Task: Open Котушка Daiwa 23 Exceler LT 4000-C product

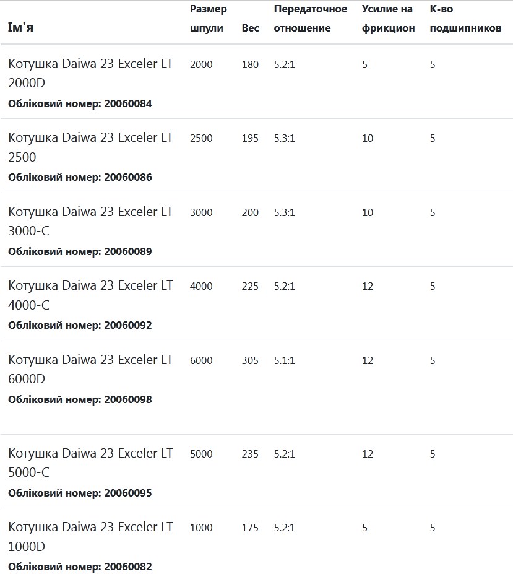Action: click(90, 295)
